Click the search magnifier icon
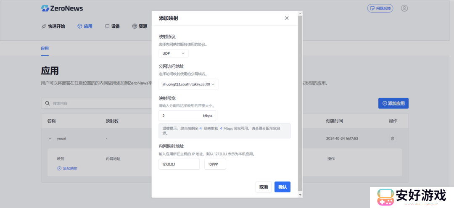The image size is (454, 208). pos(48,103)
